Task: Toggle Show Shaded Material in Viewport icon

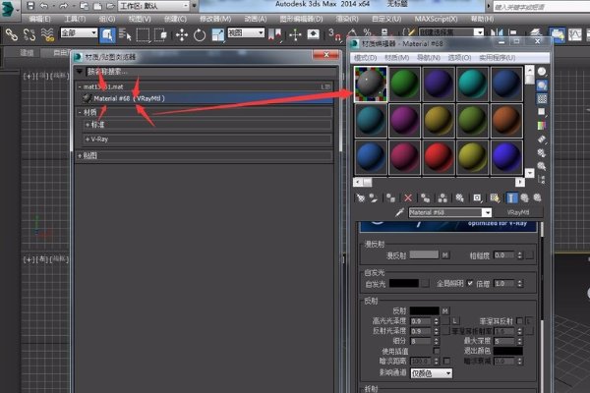Action: click(495, 197)
